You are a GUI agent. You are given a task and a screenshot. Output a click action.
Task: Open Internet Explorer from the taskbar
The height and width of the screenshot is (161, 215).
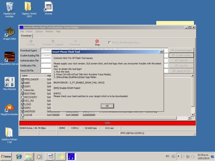19,156
